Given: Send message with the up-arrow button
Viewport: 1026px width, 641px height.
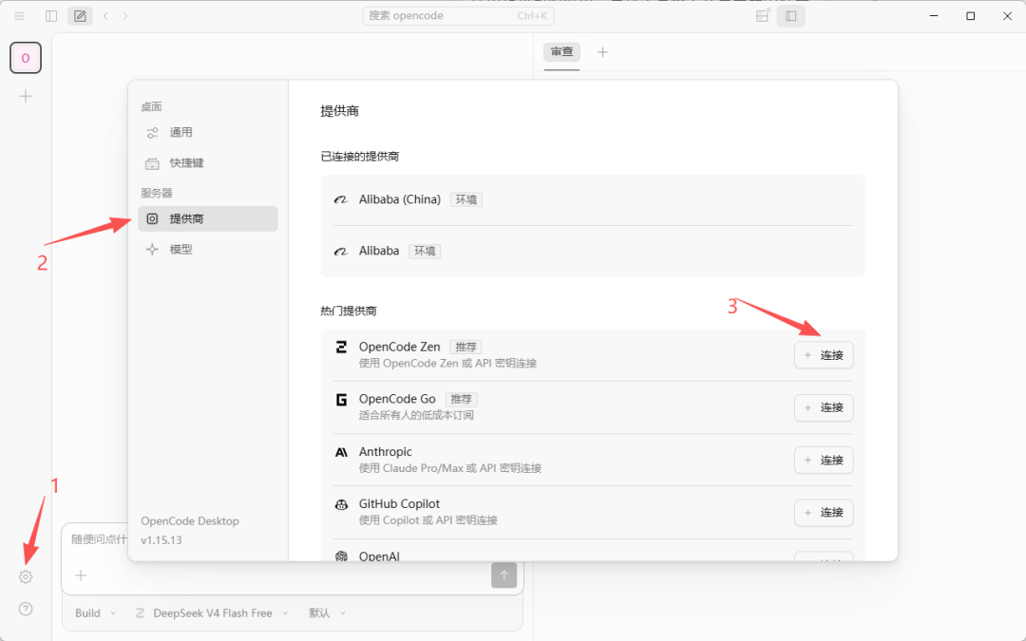Looking at the screenshot, I should coord(503,575).
